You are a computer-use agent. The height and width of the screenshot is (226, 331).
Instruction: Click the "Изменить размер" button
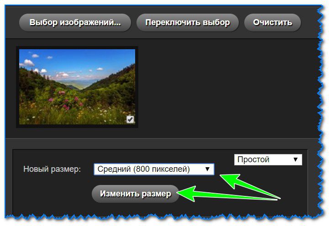click(136, 194)
